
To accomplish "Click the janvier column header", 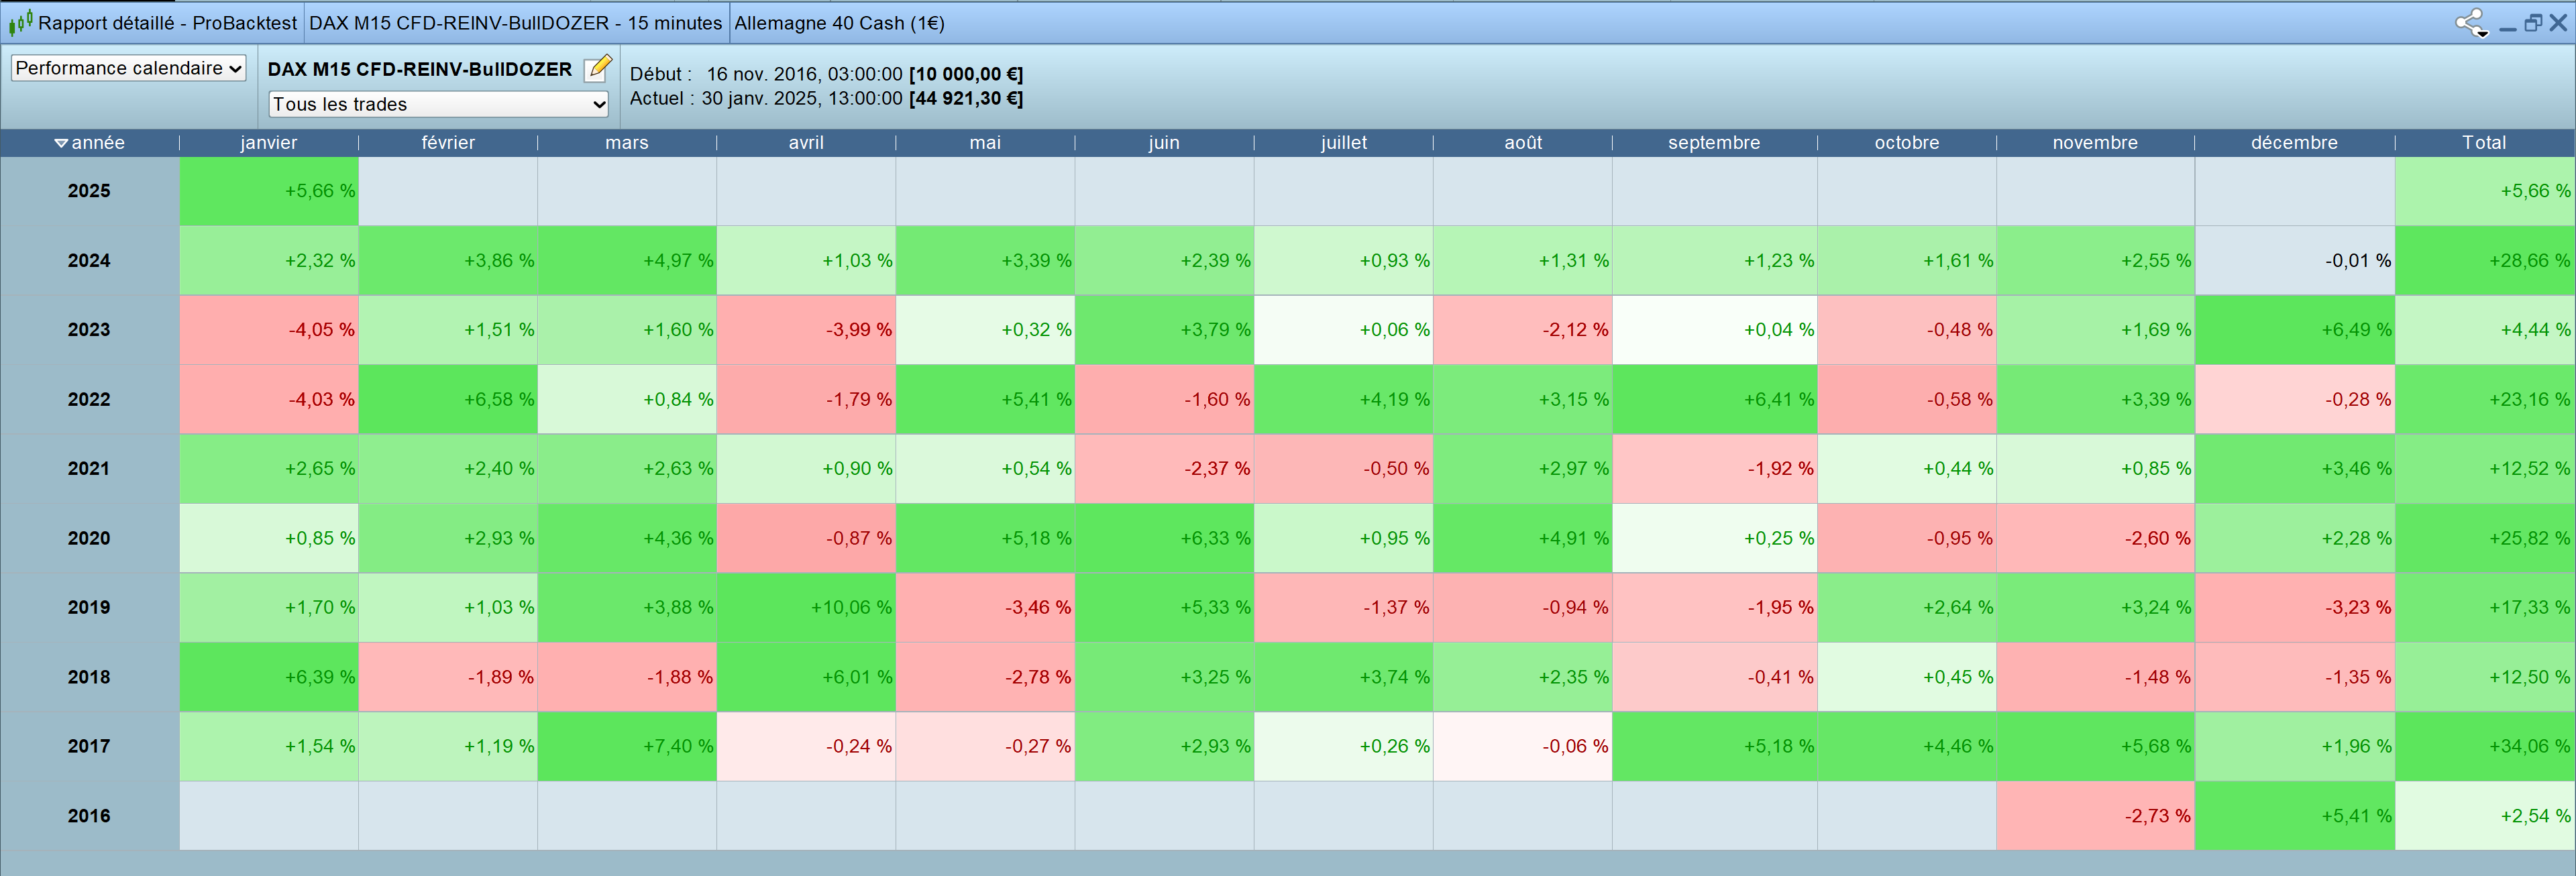I will (x=269, y=143).
